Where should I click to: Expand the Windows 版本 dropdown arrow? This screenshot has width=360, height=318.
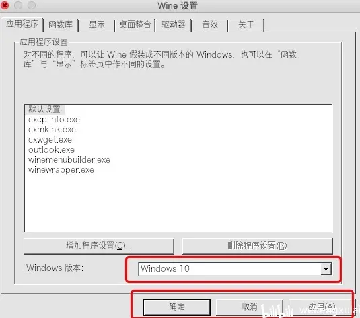click(x=326, y=269)
